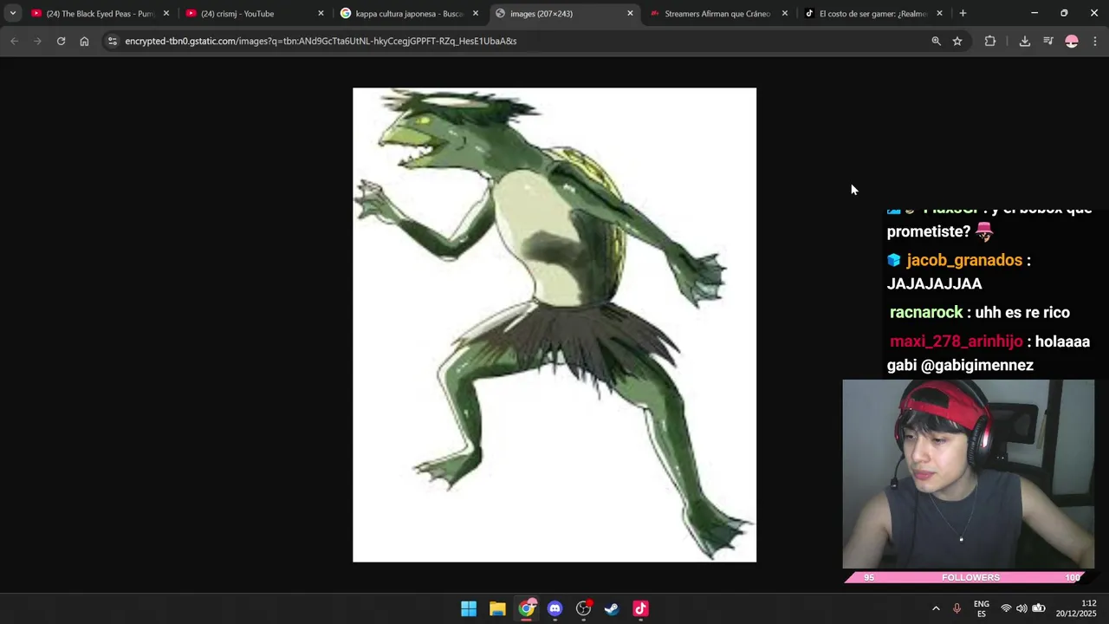Open Wi-Fi network settings in tray
This screenshot has width=1109, height=624.
point(1006,608)
